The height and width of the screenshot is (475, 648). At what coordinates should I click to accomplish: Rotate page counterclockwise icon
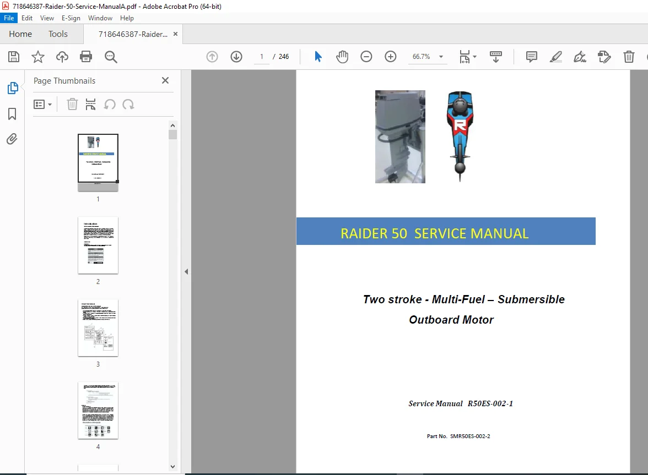coord(110,105)
